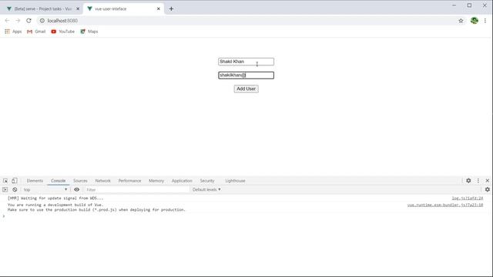Select the vue-user-interface tab
Image resolution: width=493 pixels, height=277 pixels.
(123, 8)
